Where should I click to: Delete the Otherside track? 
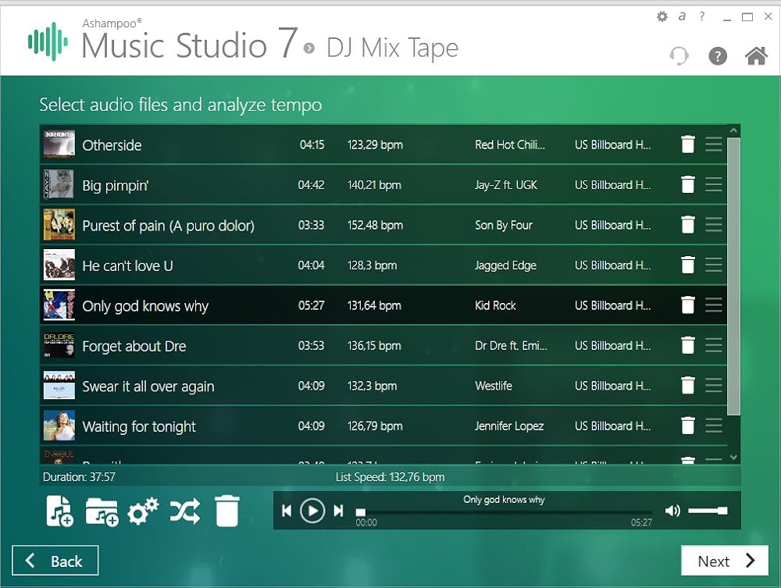coord(688,144)
